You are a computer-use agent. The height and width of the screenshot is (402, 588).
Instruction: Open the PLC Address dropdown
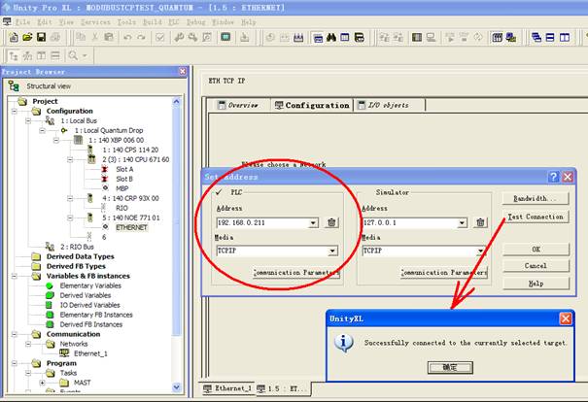(x=313, y=222)
